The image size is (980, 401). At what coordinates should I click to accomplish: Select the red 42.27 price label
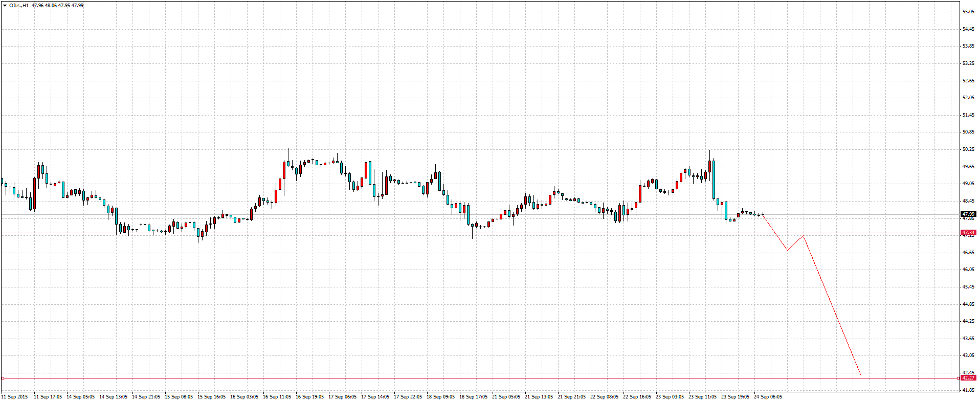pos(968,378)
